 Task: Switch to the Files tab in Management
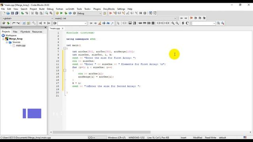pos(15,32)
